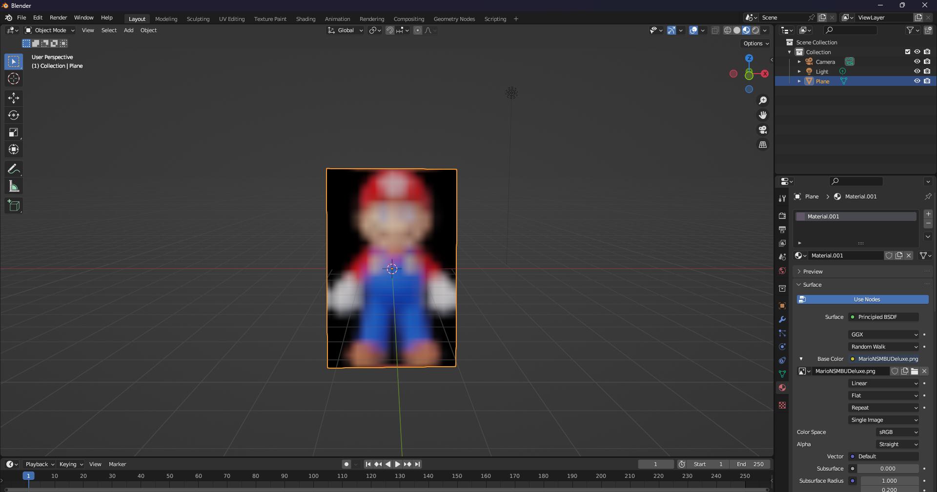Hide the Plane in viewport
Image resolution: width=937 pixels, height=492 pixels.
click(917, 81)
